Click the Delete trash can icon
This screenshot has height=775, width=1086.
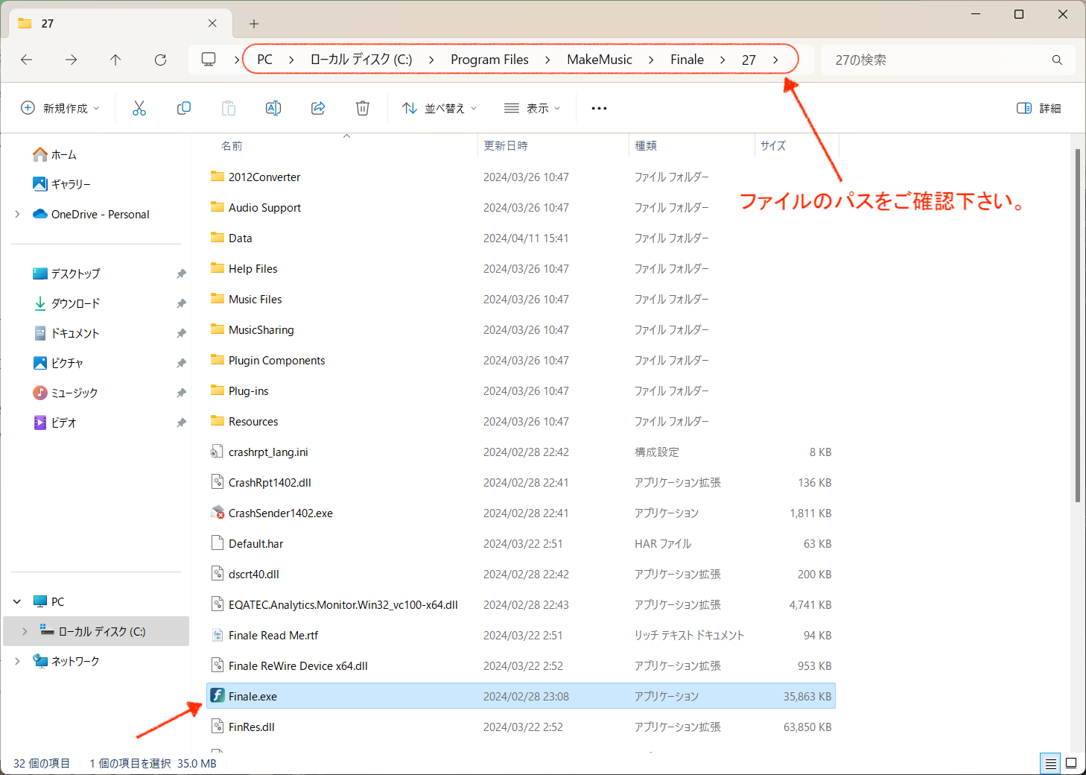pyautogui.click(x=363, y=108)
